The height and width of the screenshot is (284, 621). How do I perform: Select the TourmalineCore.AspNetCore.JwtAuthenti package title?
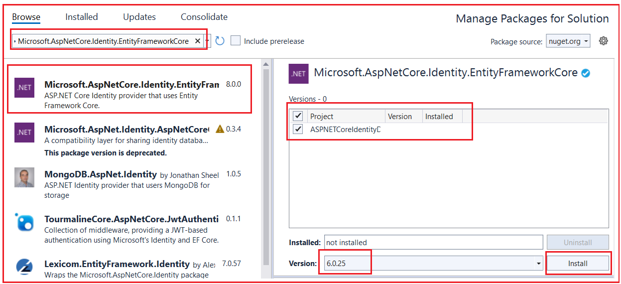tap(131, 219)
